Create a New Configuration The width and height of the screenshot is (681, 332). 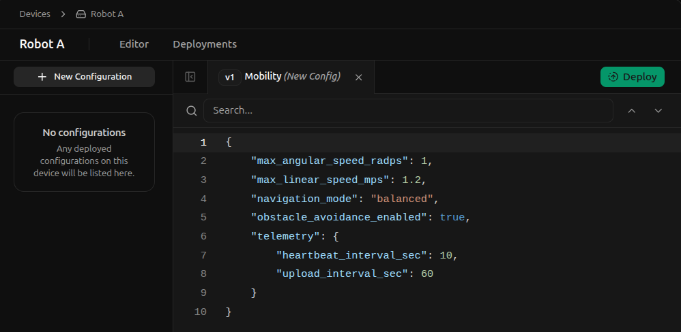click(x=84, y=77)
